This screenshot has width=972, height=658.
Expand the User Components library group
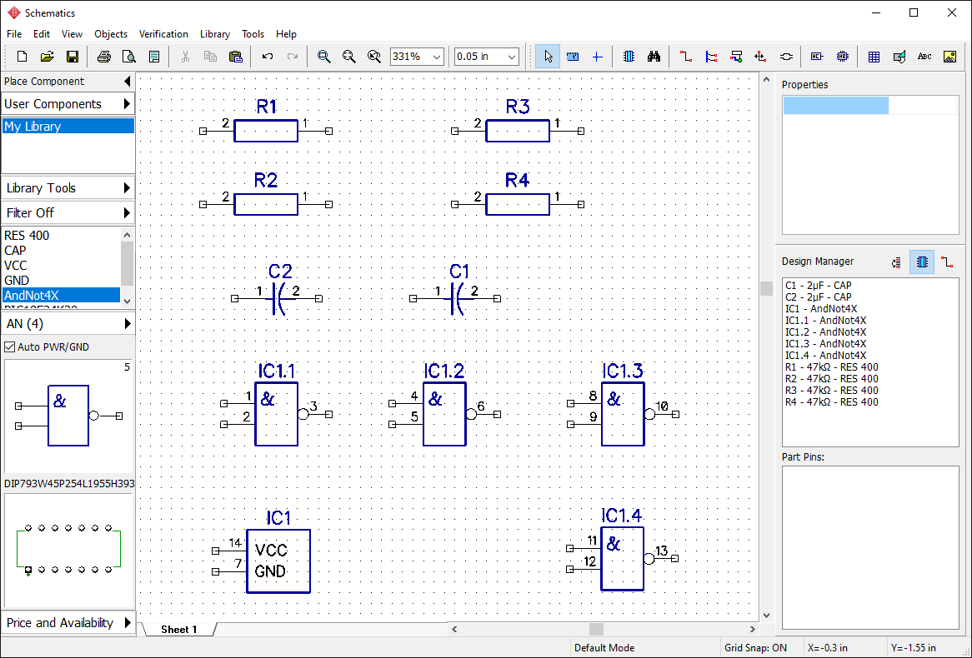(x=68, y=104)
